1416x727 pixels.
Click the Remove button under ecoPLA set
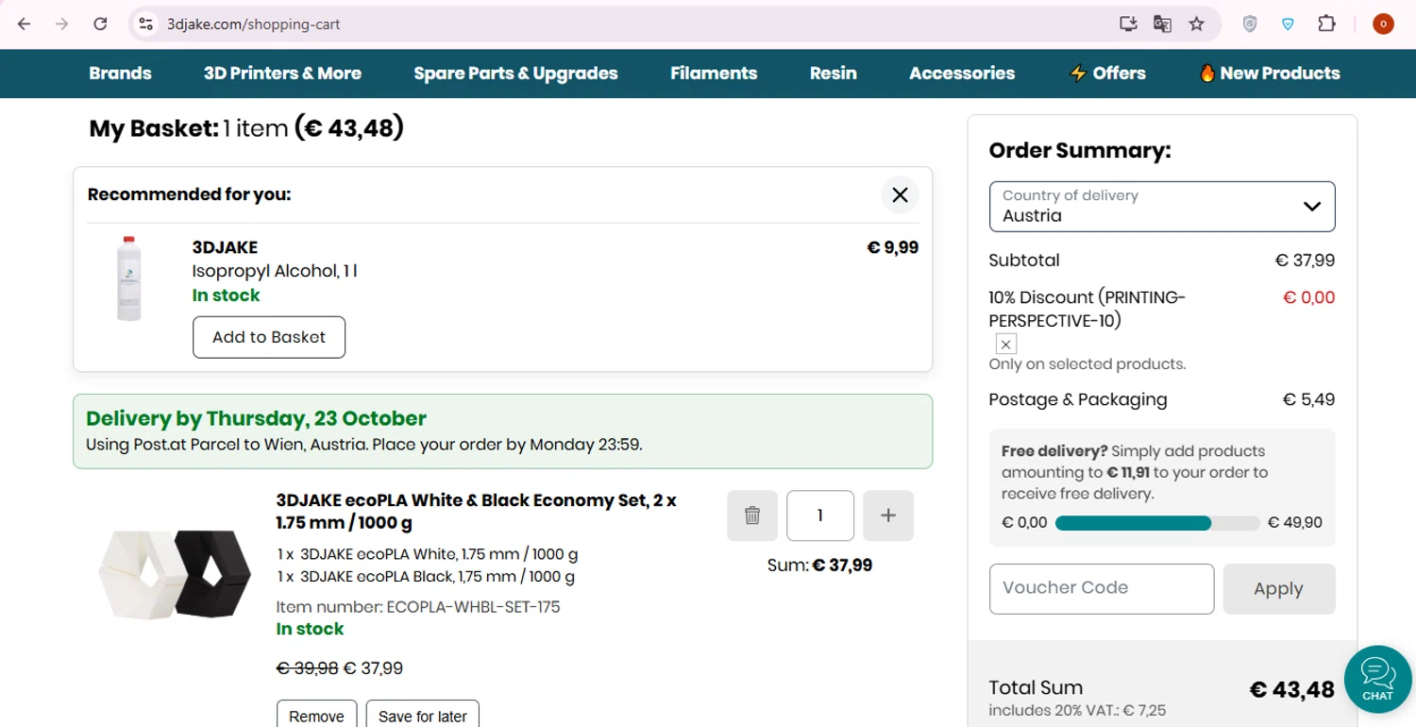(316, 716)
